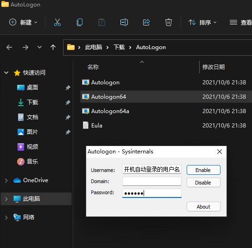This screenshot has width=252, height=248.
Task: Click the Autologon64a application icon
Action: click(86, 111)
